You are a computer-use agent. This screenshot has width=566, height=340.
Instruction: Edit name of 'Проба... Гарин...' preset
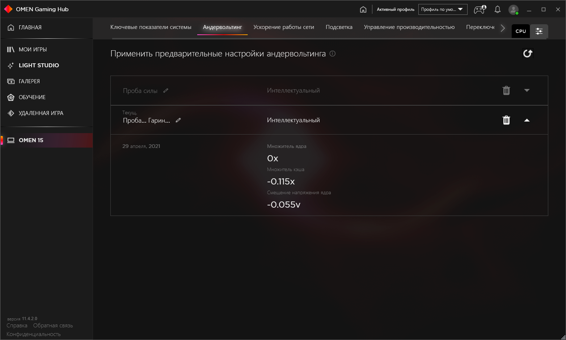[x=178, y=120]
